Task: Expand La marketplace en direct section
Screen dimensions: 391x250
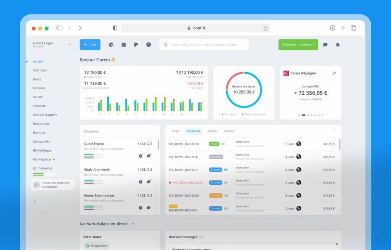Action: pos(133,224)
